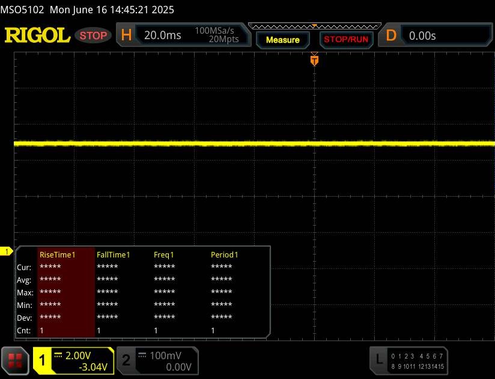
Task: Click the Cnt: row label
Action: point(23,331)
